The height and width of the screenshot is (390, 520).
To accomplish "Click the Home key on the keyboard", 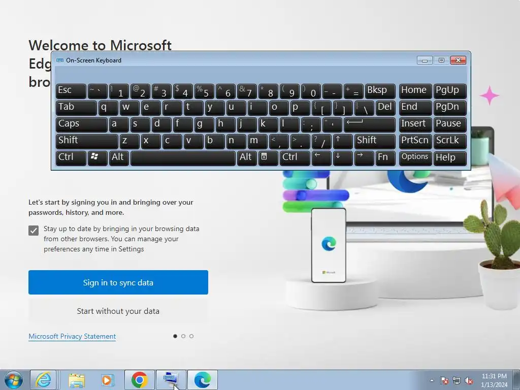I will (x=415, y=91).
